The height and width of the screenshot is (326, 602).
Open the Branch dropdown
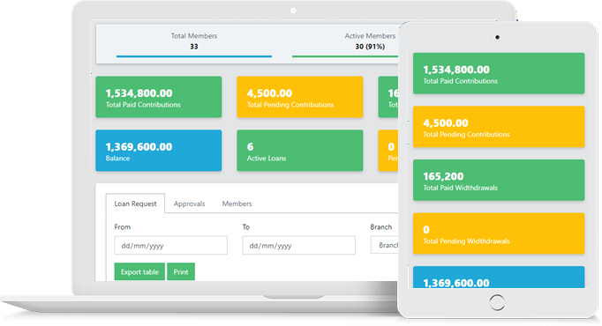pos(385,245)
